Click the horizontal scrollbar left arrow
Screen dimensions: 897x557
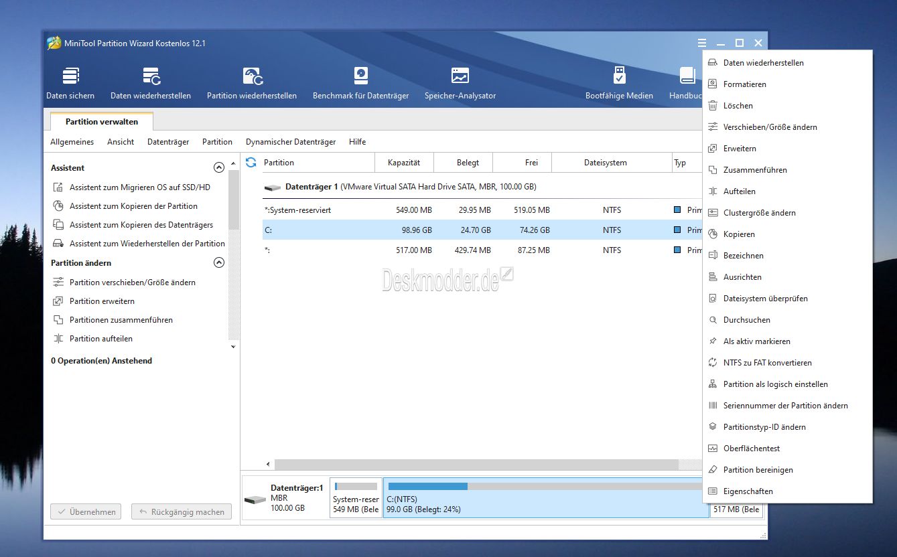pyautogui.click(x=269, y=464)
